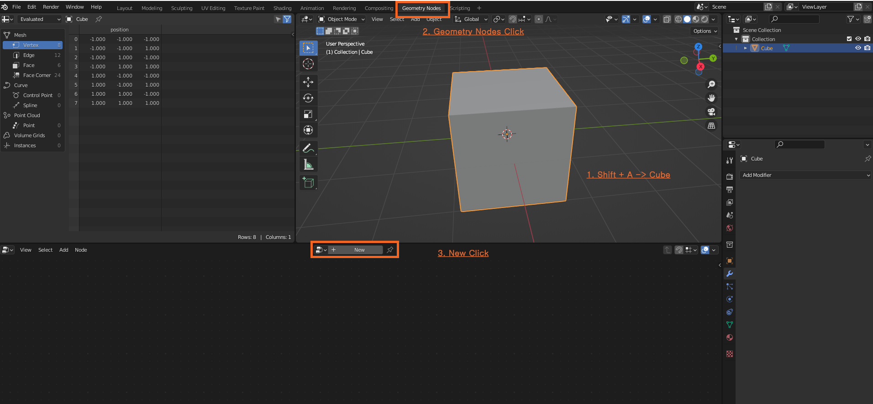Open the Physics properties tab
Screen dimensions: 873x404
(730, 299)
